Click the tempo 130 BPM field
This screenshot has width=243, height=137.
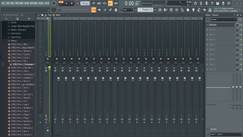coord(85,3)
